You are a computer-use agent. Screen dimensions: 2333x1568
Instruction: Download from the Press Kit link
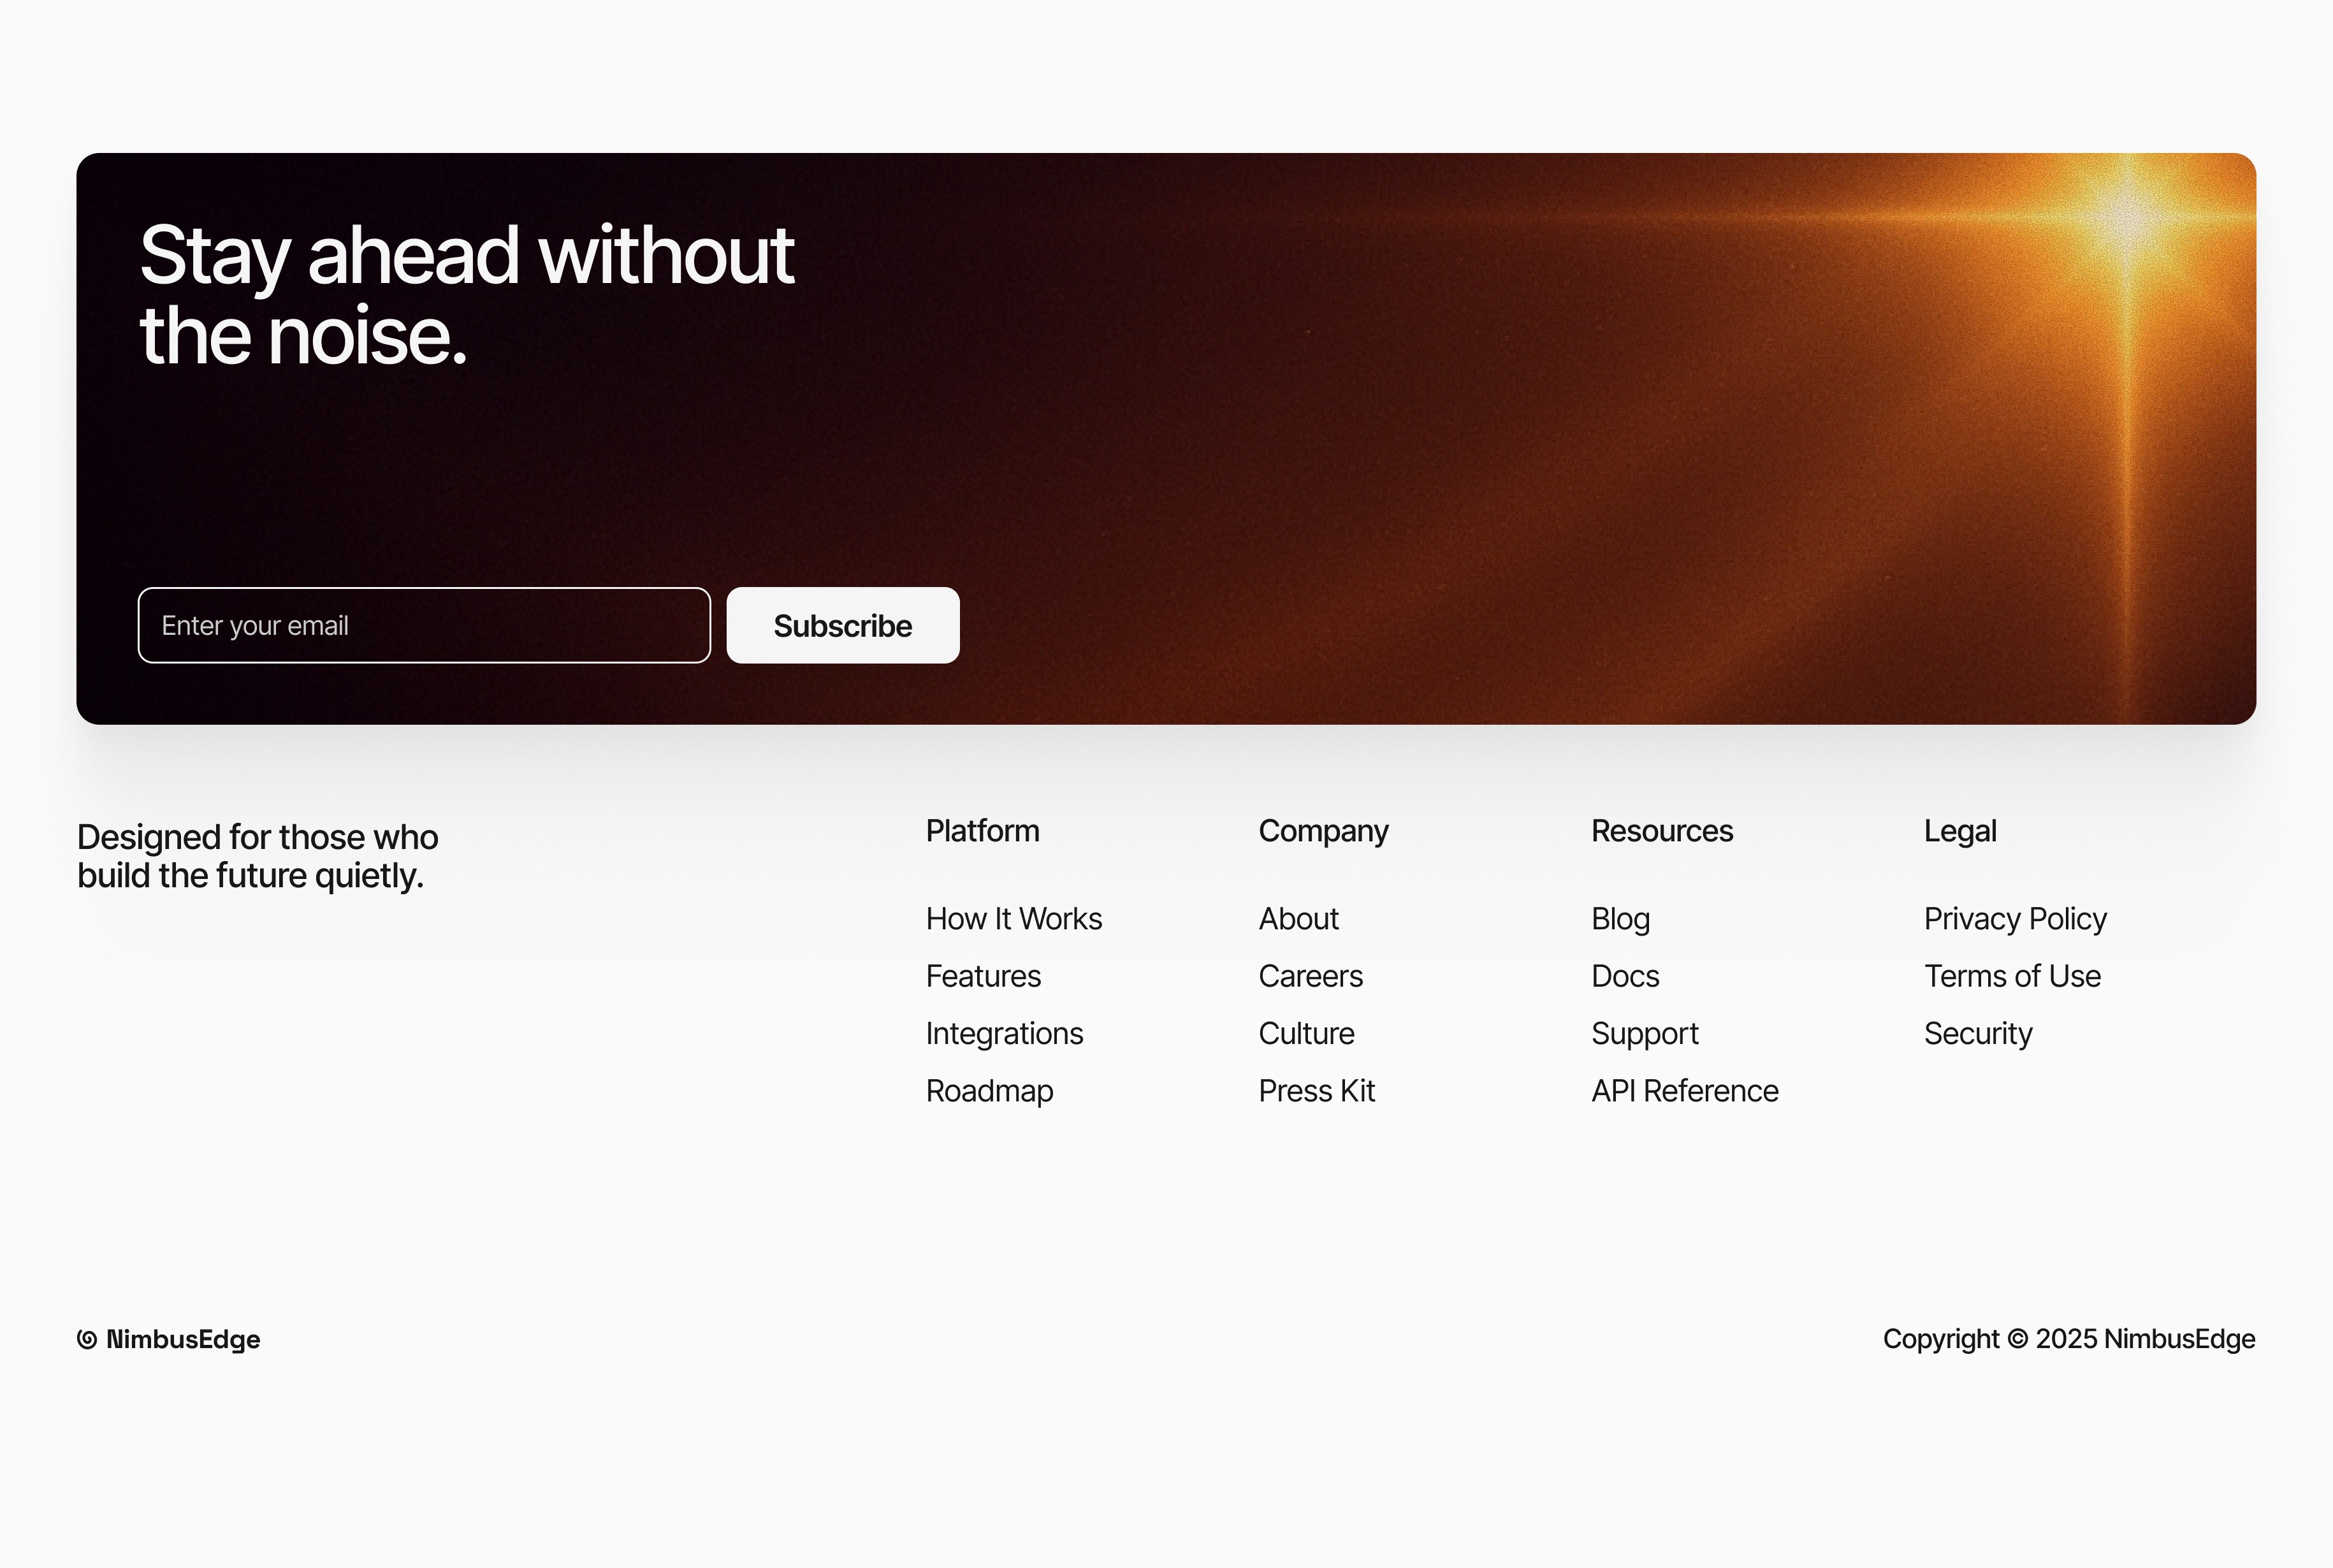(1316, 1091)
